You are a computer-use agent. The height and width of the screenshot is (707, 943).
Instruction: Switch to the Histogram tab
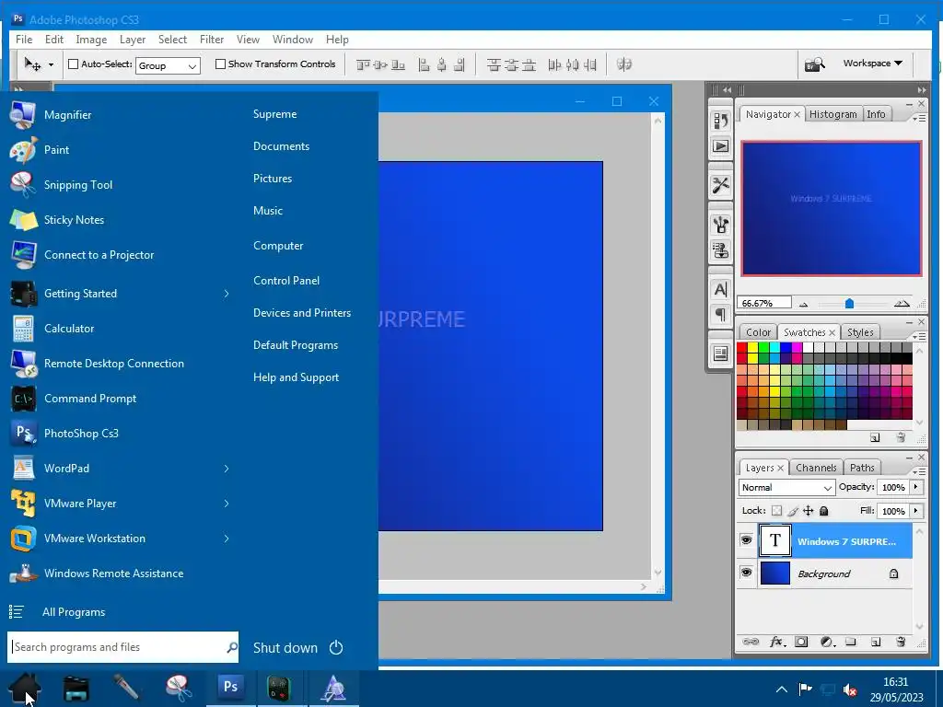pyautogui.click(x=832, y=114)
